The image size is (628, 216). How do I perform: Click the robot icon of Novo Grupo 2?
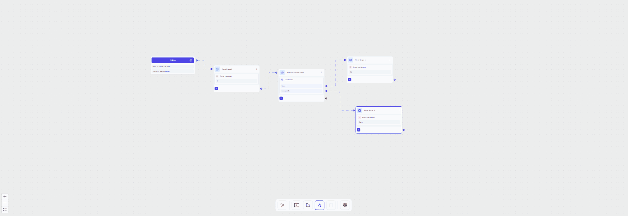(x=217, y=69)
